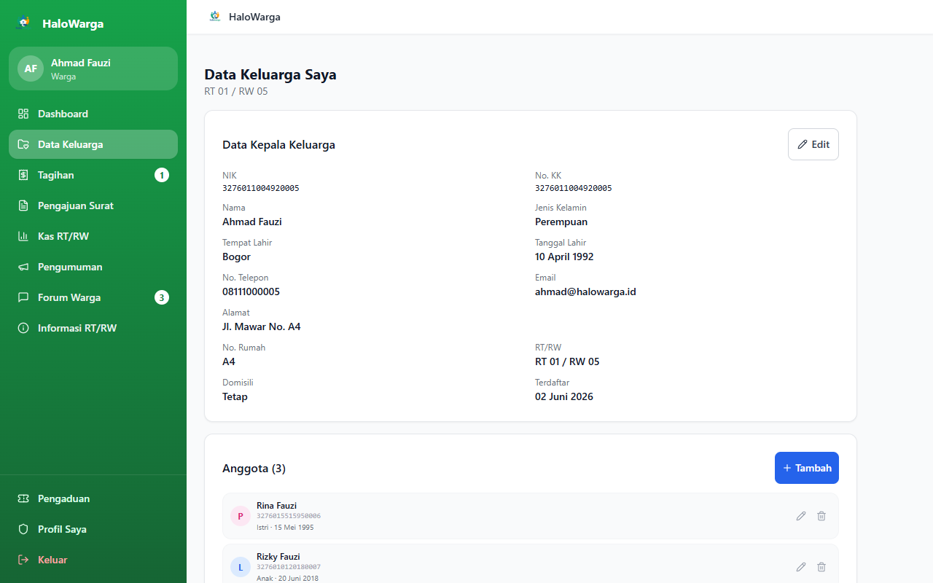The height and width of the screenshot is (583, 933).
Task: Click the Edit button for Data Kepala Keluarga
Action: (x=813, y=144)
